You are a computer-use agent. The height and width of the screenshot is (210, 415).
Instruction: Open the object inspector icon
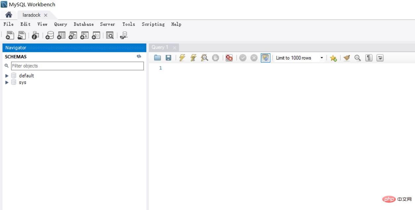click(35, 35)
